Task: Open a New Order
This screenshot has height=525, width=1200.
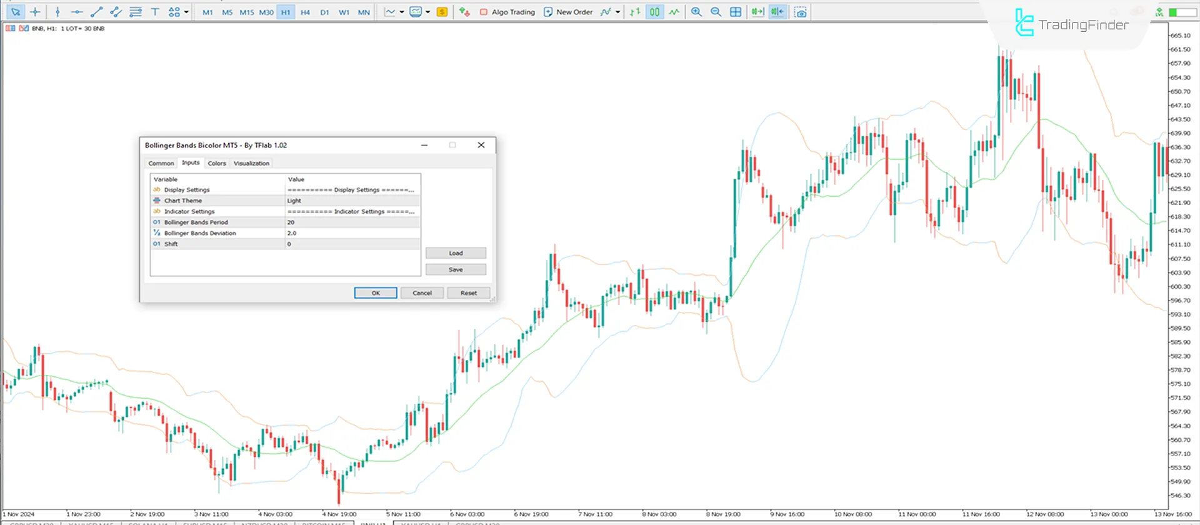Action: [568, 12]
